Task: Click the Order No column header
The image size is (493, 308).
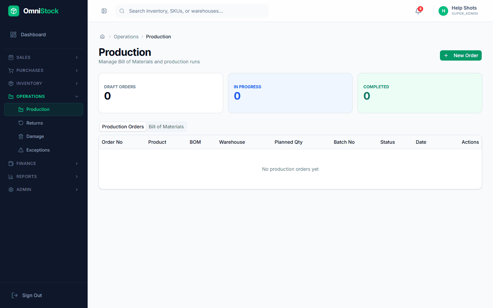Action: [112, 142]
